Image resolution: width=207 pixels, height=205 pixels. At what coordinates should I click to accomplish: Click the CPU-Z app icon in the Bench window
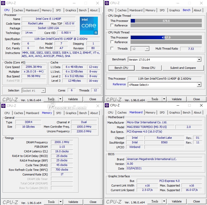pos(107,3)
